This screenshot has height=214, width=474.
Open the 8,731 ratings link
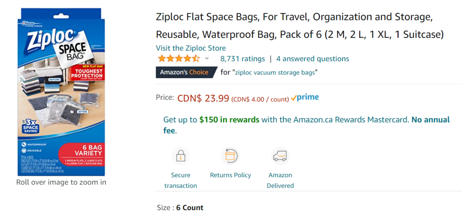(243, 59)
